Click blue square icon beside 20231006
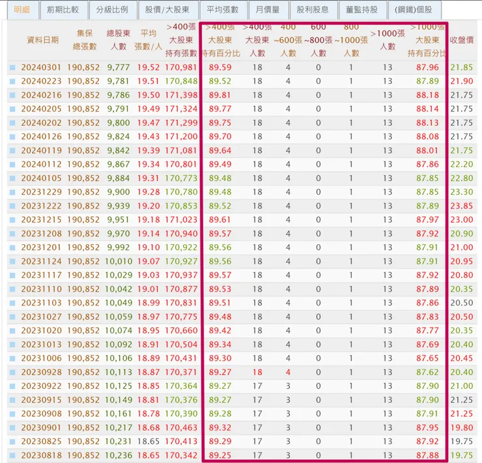 [x=12, y=359]
